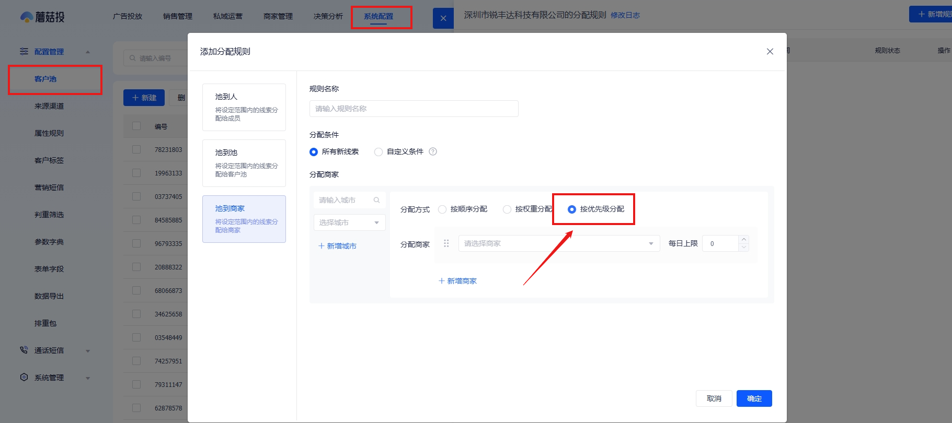This screenshot has height=423, width=952.
Task: Choose 按优先级分配 allocation method
Action: tap(572, 209)
